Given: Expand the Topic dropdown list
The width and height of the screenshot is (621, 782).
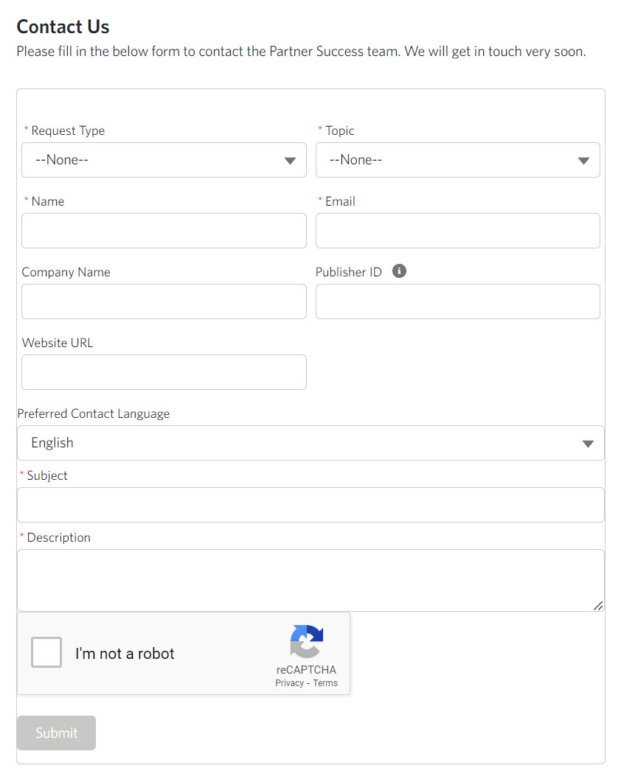Looking at the screenshot, I should click(x=457, y=160).
